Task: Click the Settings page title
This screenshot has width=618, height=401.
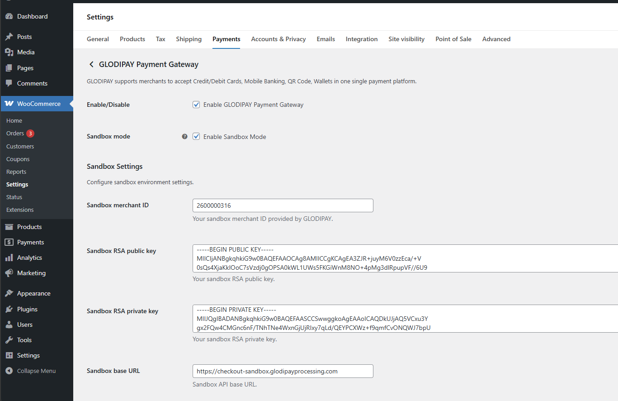Action: pos(100,17)
